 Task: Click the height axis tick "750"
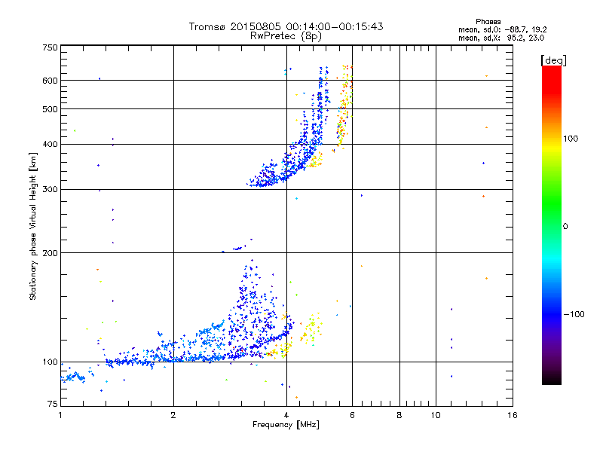[50, 47]
